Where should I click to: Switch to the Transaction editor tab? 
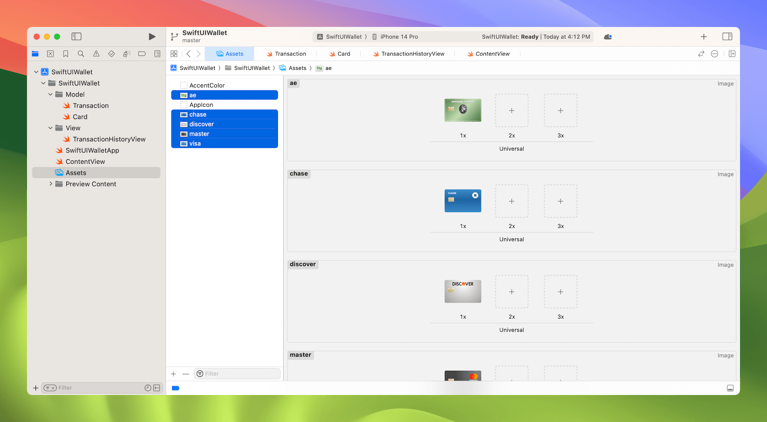tap(286, 54)
